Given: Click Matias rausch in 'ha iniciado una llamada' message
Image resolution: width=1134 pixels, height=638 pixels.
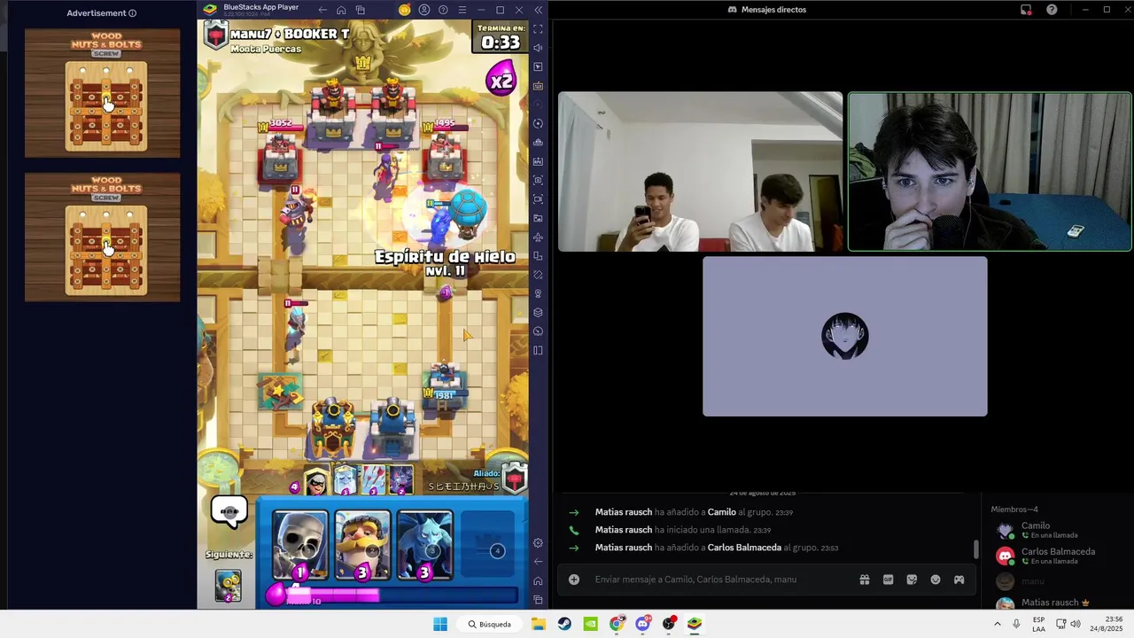Looking at the screenshot, I should tap(624, 530).
